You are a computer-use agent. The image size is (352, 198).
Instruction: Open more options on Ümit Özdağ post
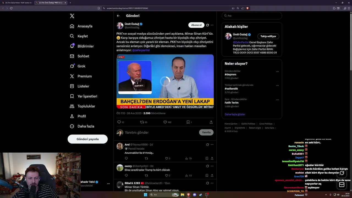pyautogui.click(x=212, y=25)
